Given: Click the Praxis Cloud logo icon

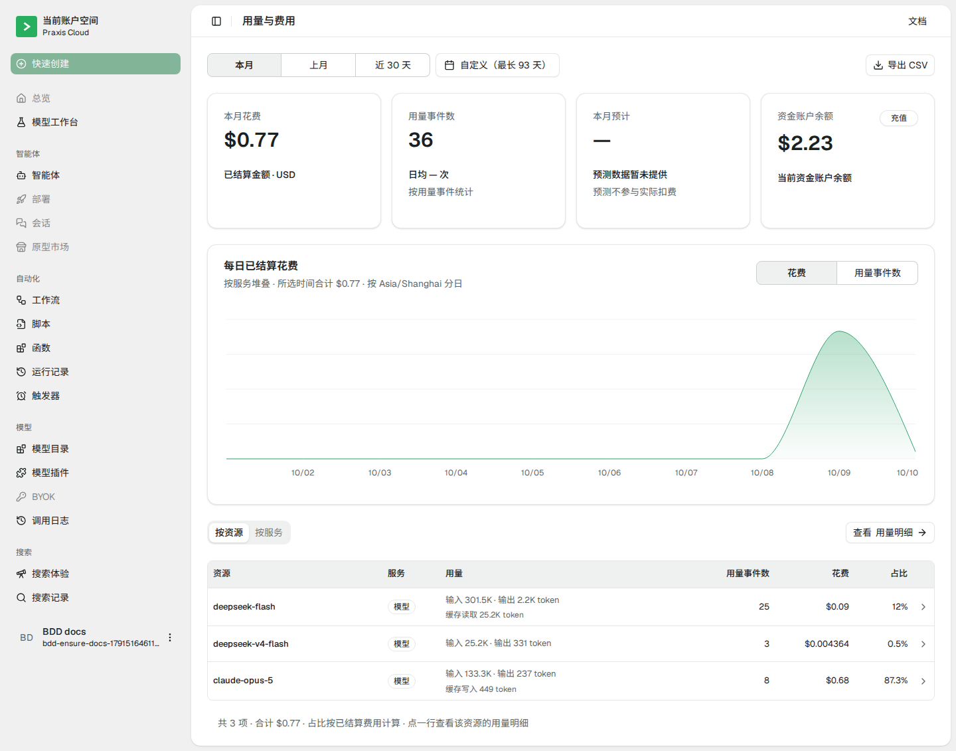Looking at the screenshot, I should point(27,27).
